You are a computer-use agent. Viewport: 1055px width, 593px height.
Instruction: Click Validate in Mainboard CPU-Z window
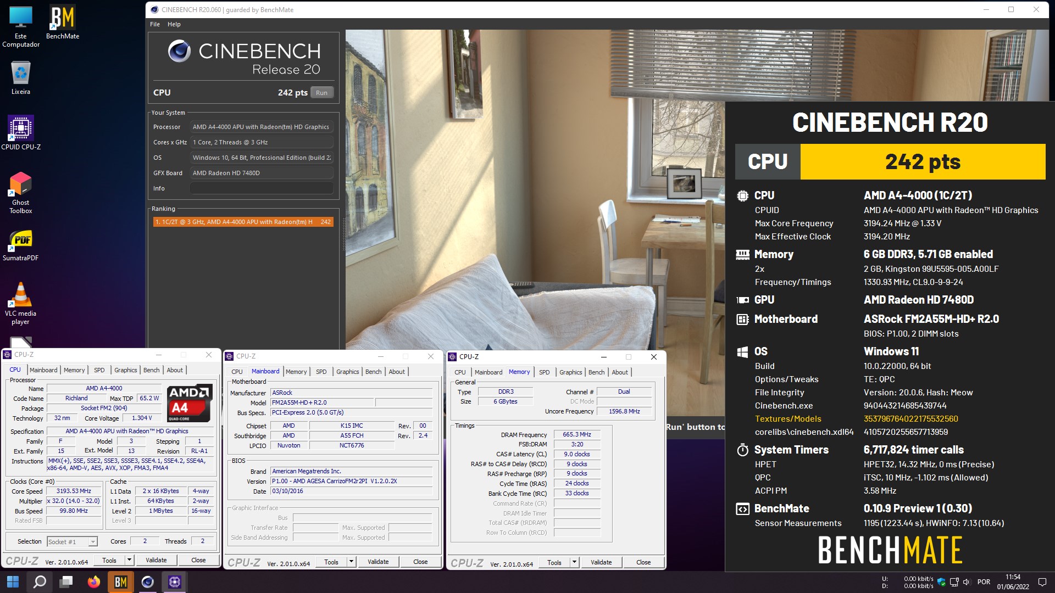click(x=378, y=562)
